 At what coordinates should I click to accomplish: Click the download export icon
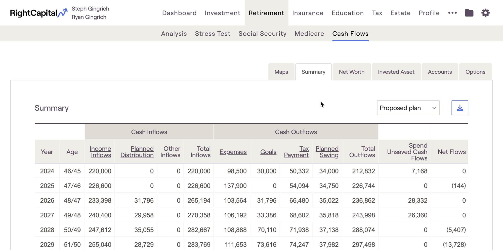459,108
